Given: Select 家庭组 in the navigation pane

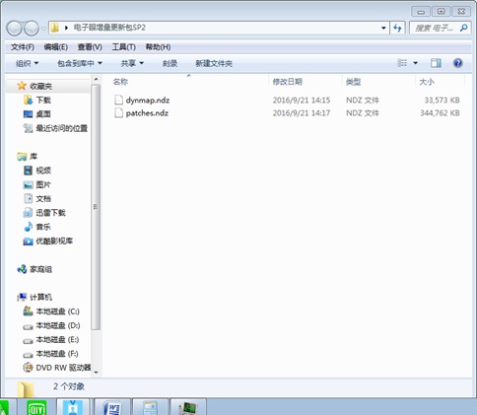Looking at the screenshot, I should (x=40, y=269).
